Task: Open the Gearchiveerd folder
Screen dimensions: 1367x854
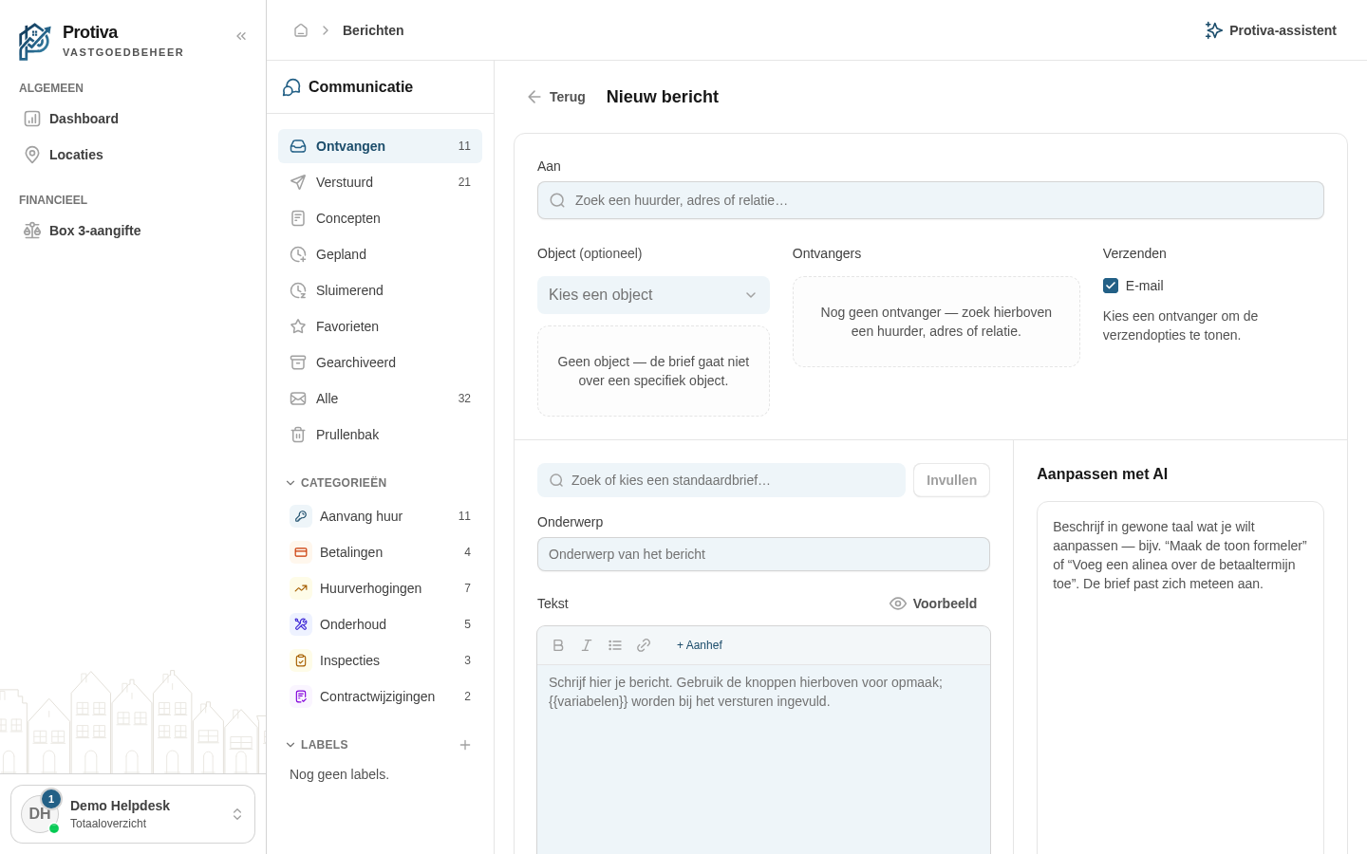Action: 380,362
